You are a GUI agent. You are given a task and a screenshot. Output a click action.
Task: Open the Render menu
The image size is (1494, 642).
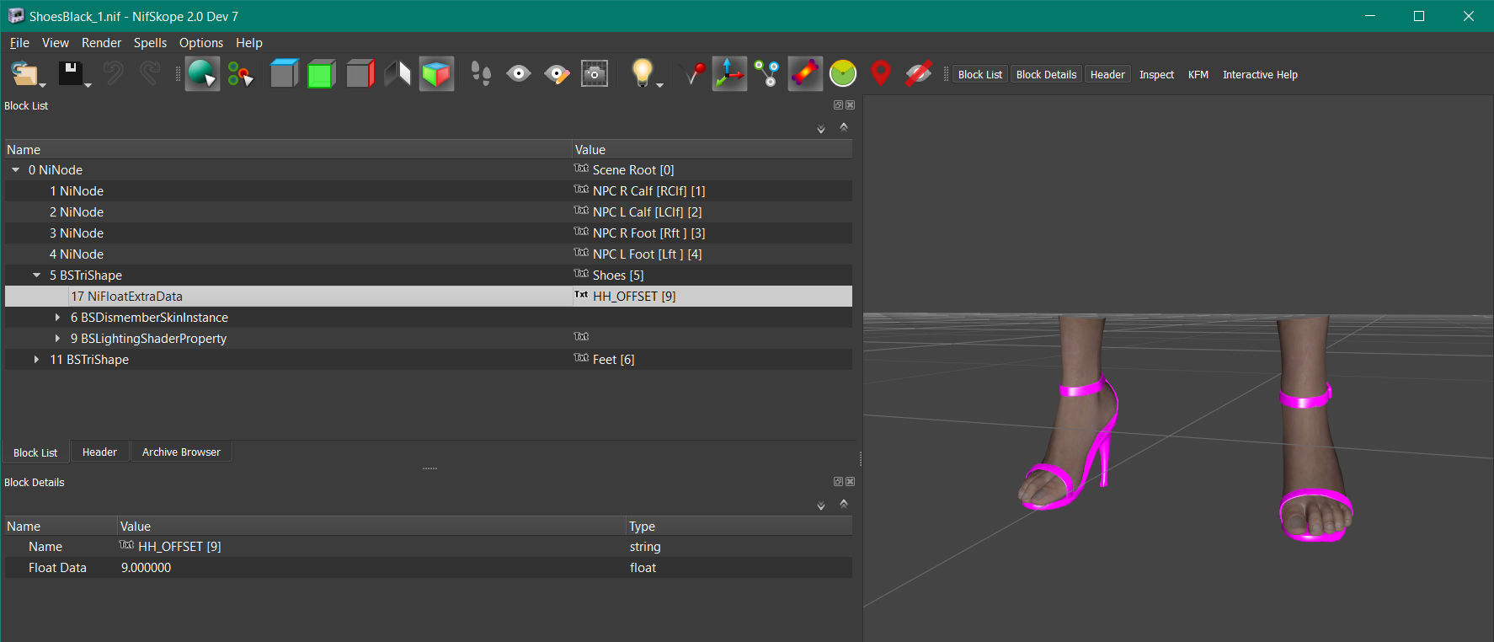pyautogui.click(x=101, y=43)
